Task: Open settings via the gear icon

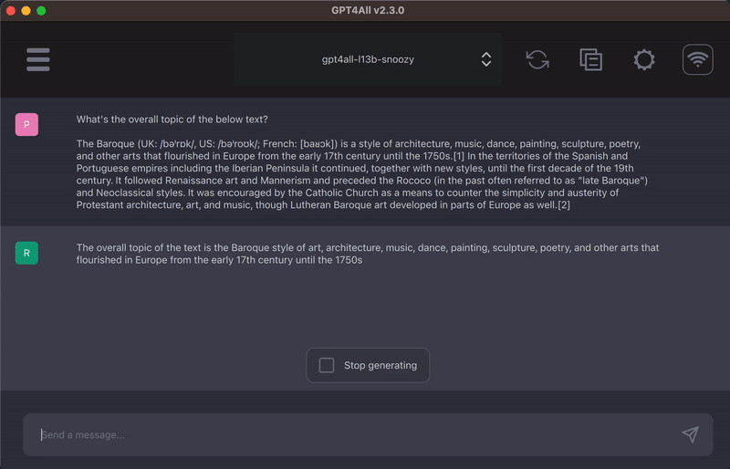Action: click(x=644, y=59)
